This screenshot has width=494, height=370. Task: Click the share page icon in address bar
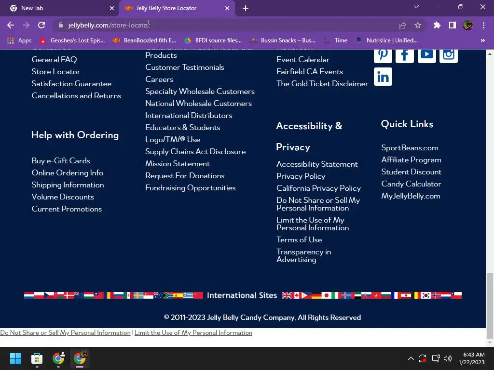click(402, 25)
